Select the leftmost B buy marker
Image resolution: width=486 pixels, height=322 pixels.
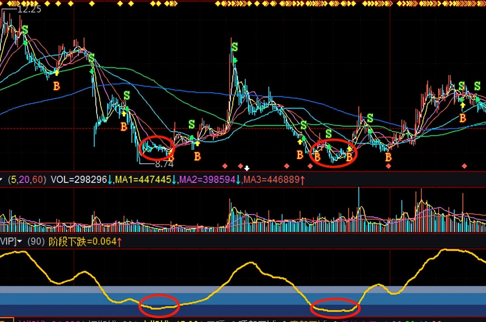(57, 86)
